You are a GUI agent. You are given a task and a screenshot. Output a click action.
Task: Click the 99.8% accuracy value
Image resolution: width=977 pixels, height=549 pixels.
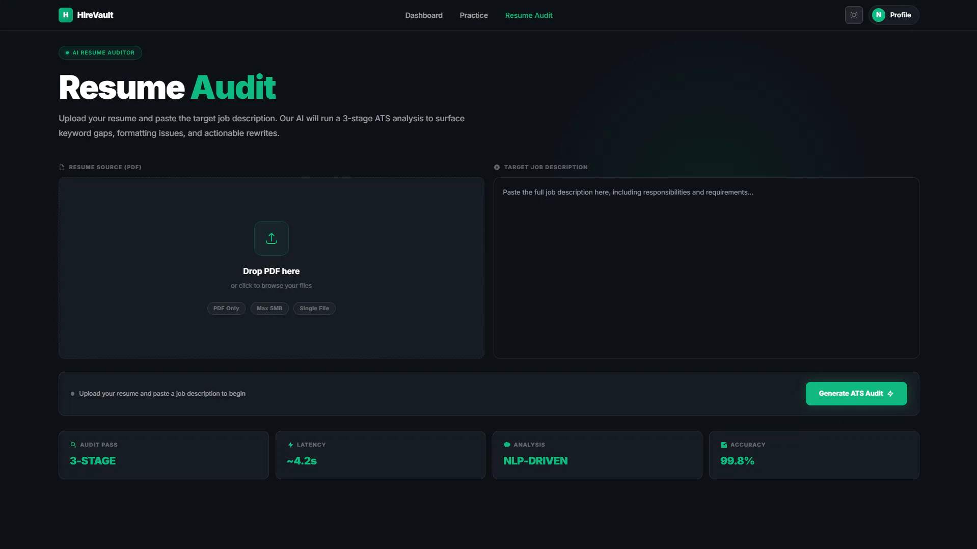pos(737,461)
